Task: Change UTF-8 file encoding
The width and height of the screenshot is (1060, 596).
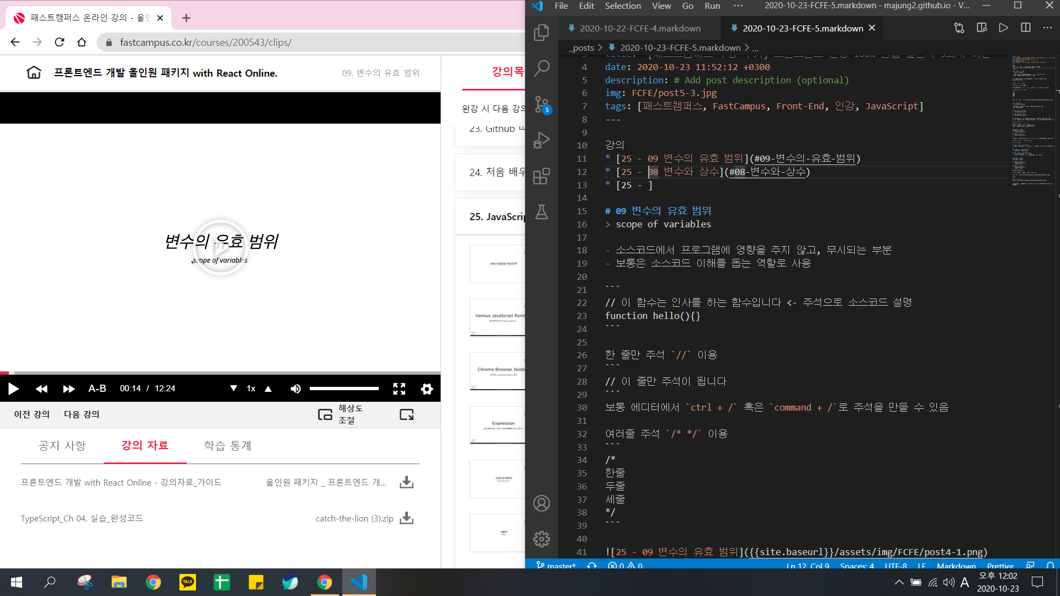Action: 895,566
